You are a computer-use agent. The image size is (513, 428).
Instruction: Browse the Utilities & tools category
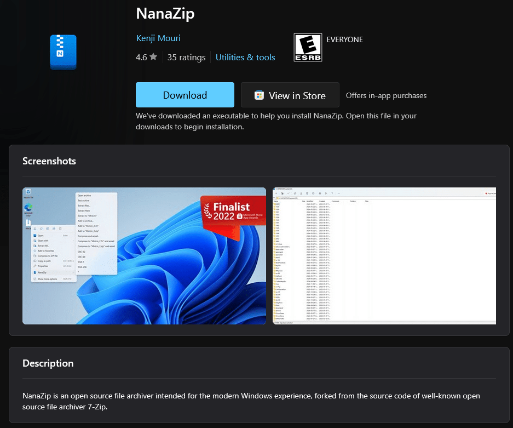coord(245,57)
